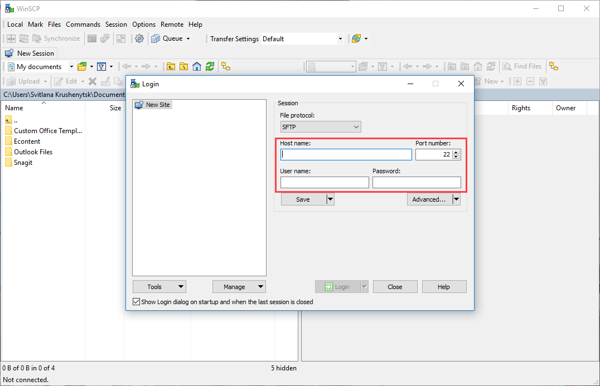Refresh the local directory listing
The height and width of the screenshot is (386, 600).
pos(210,66)
